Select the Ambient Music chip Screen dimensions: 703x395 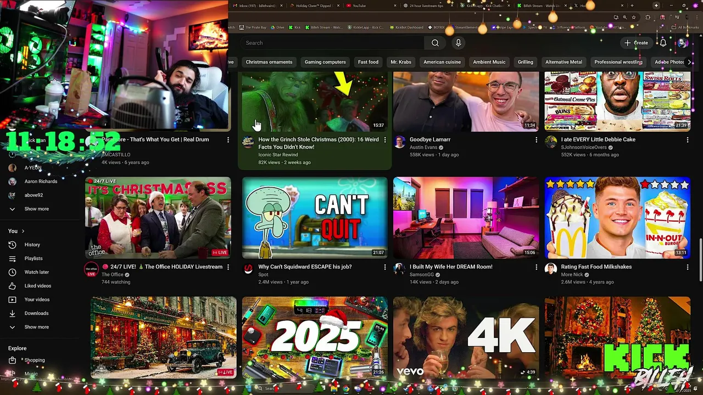pyautogui.click(x=489, y=62)
